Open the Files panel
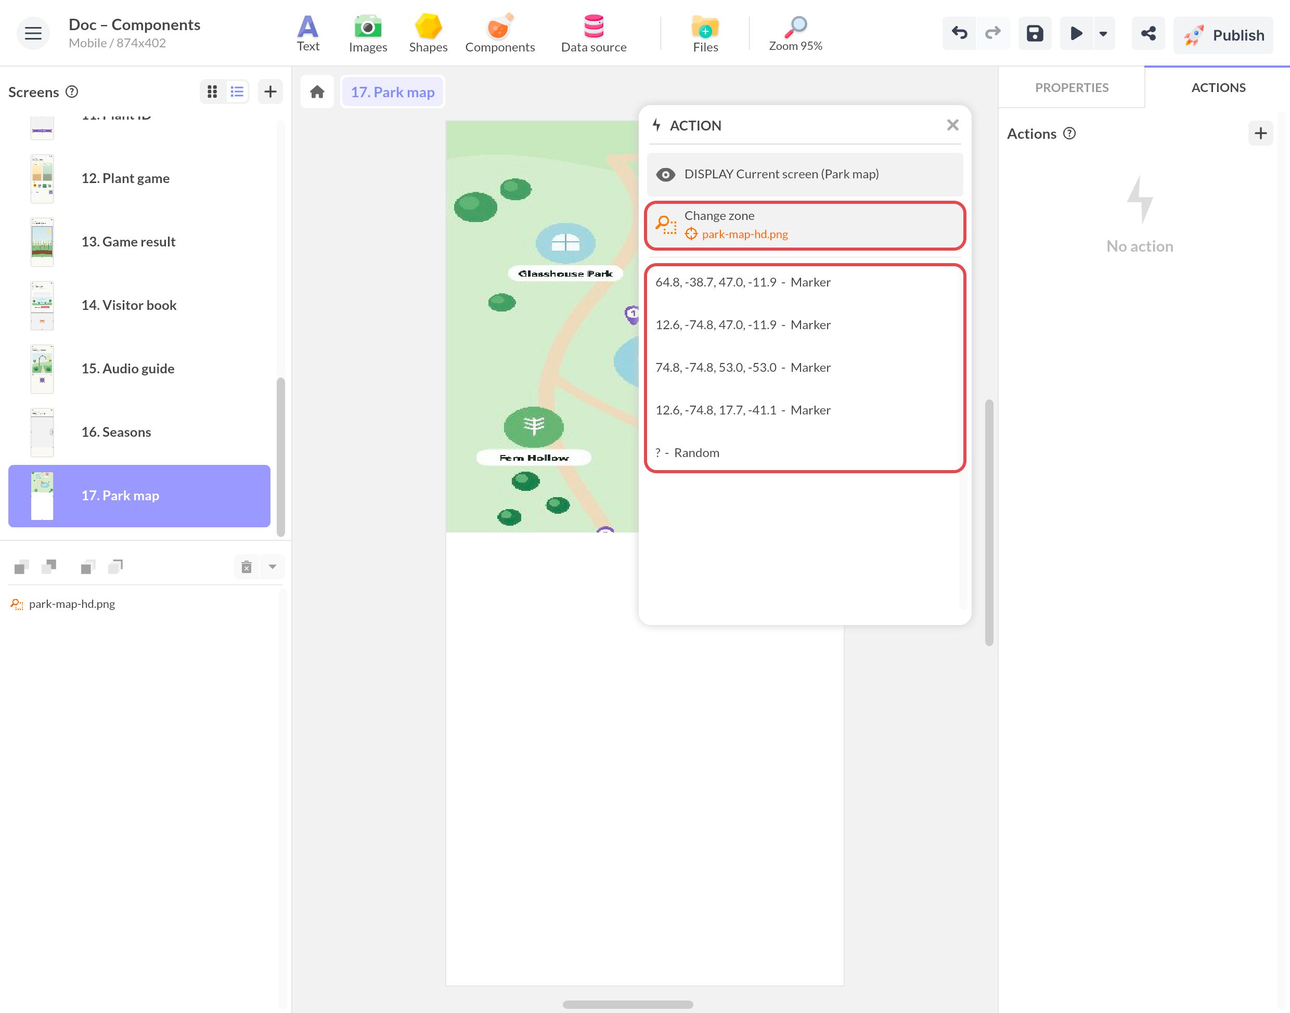 pyautogui.click(x=705, y=34)
